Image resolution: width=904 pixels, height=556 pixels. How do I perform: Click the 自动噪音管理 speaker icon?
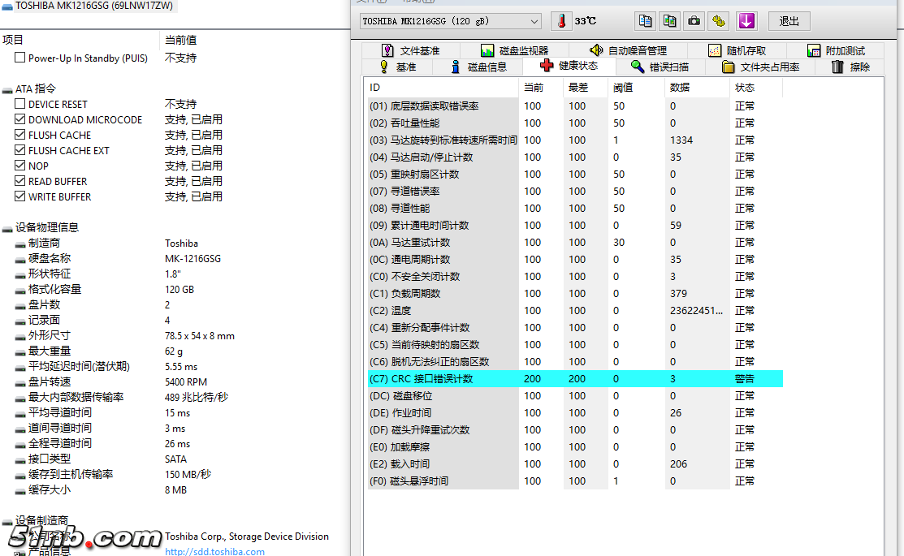point(595,50)
